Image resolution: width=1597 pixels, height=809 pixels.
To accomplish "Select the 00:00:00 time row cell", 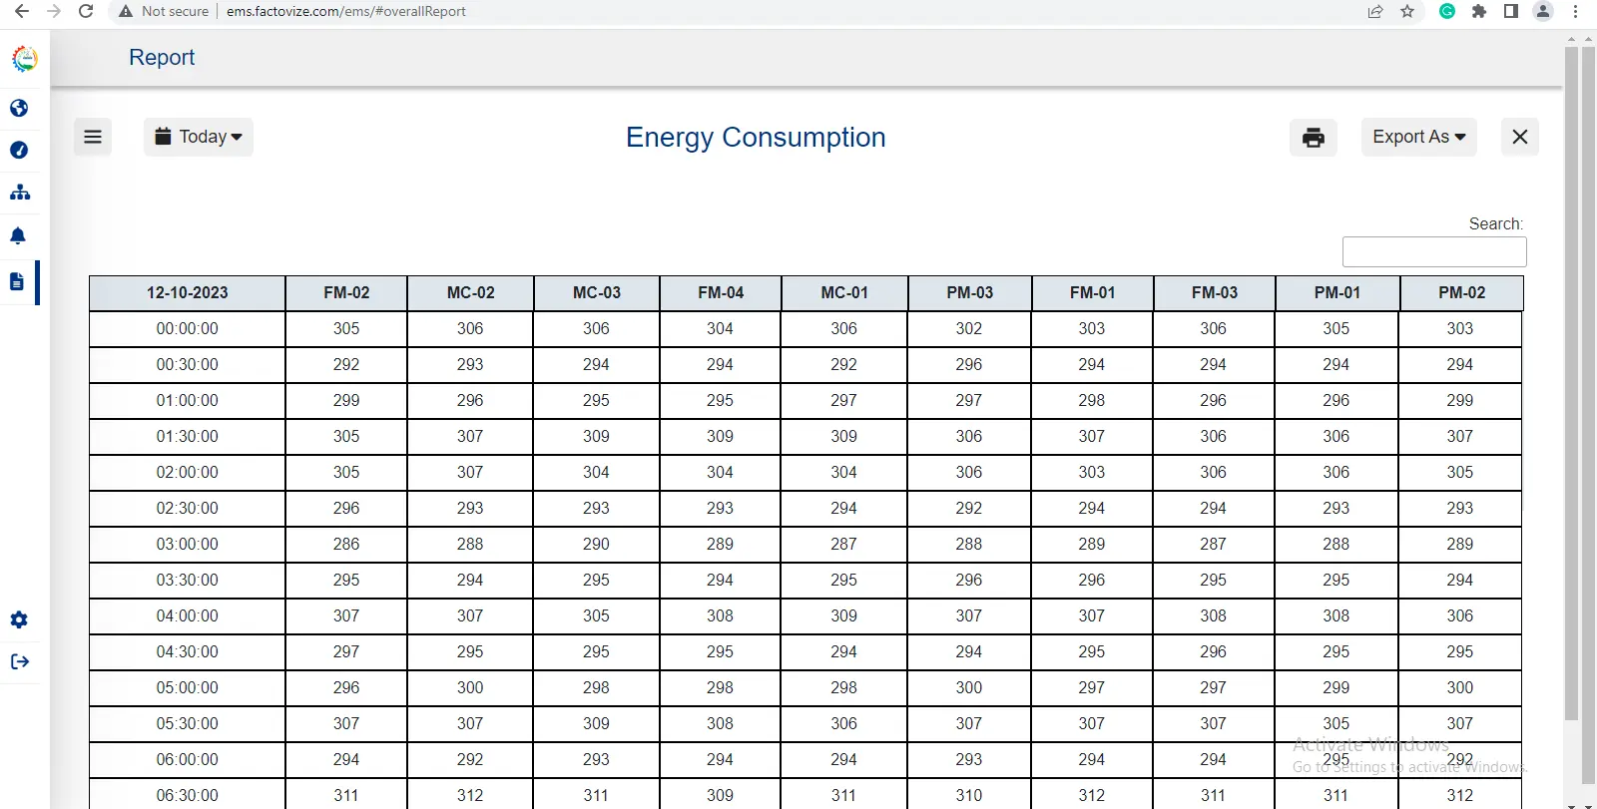I will [188, 329].
